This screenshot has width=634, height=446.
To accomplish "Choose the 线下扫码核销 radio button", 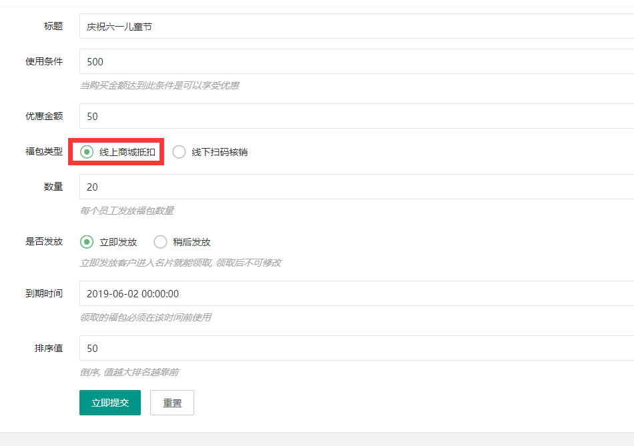I will click(179, 152).
